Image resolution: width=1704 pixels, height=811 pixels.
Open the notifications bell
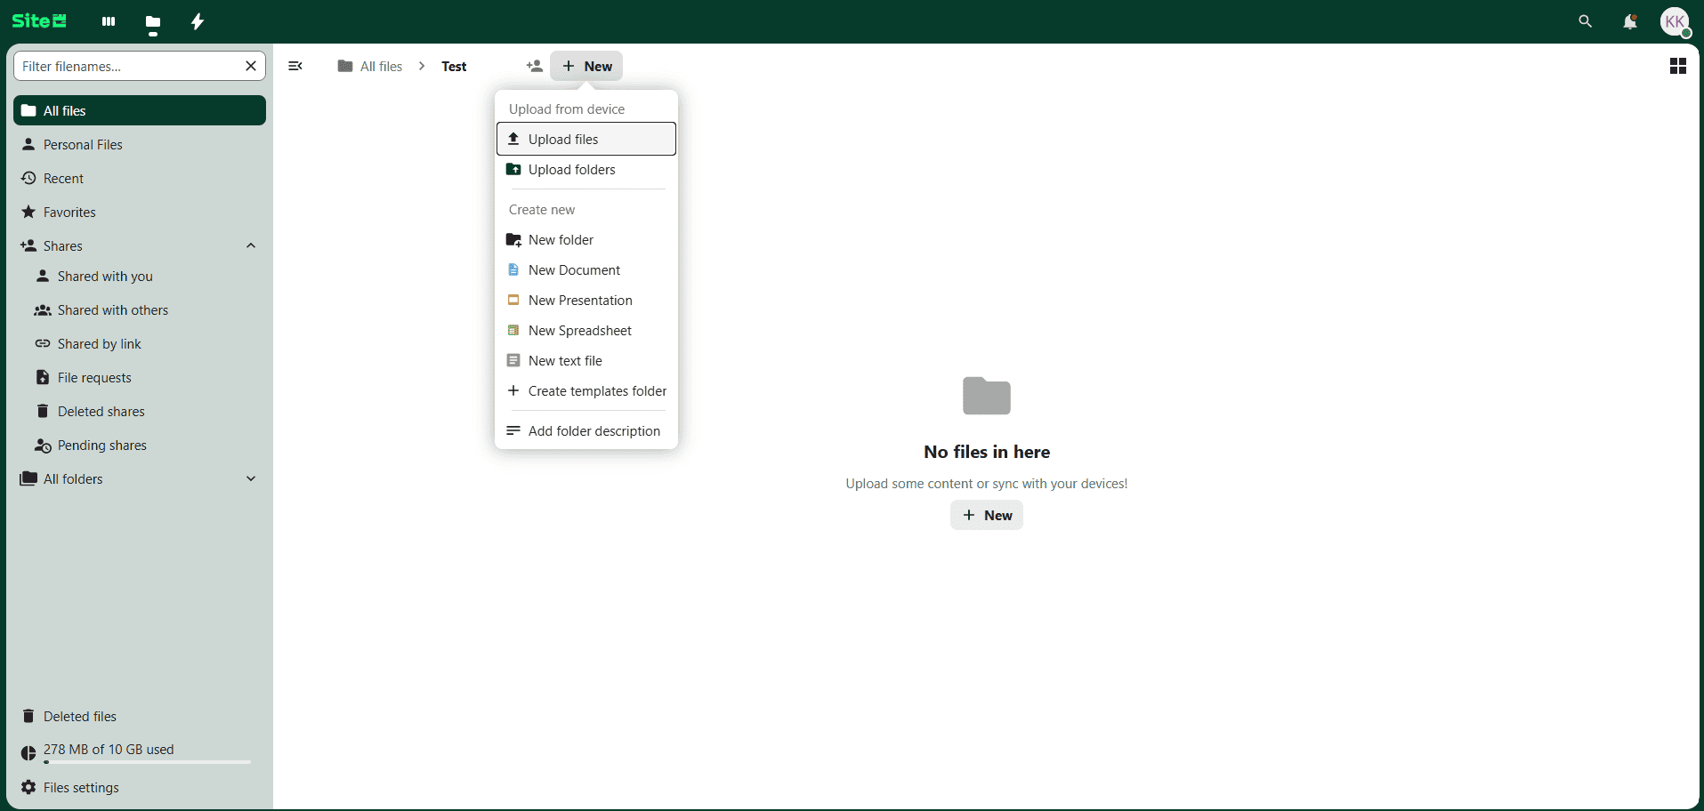coord(1629,21)
